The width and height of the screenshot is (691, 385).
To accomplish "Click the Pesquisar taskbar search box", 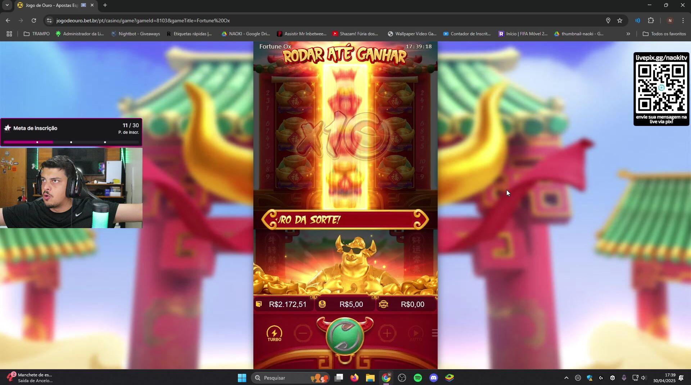I will tap(290, 378).
